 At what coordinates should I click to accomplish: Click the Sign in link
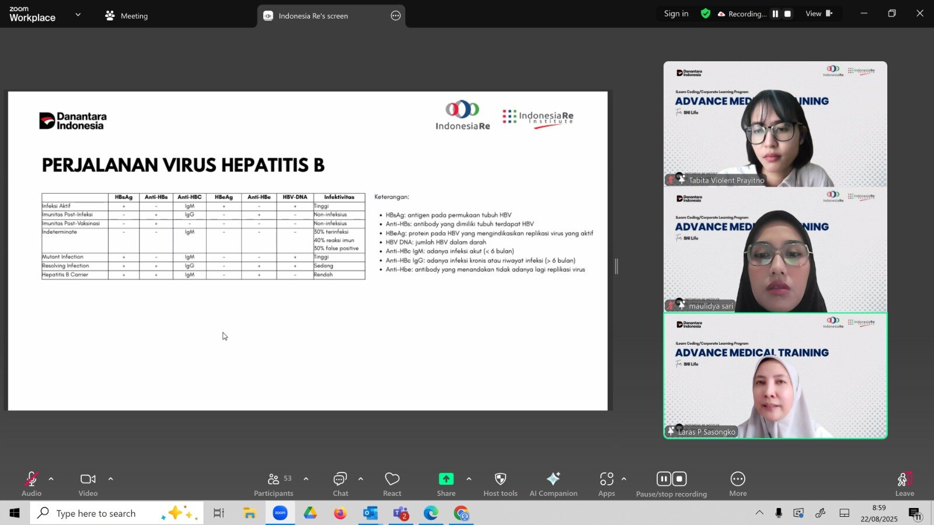click(x=676, y=14)
